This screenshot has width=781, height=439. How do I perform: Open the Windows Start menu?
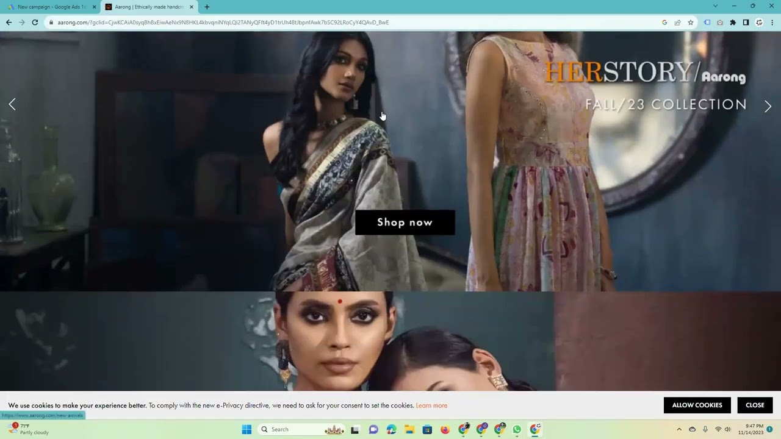click(247, 429)
